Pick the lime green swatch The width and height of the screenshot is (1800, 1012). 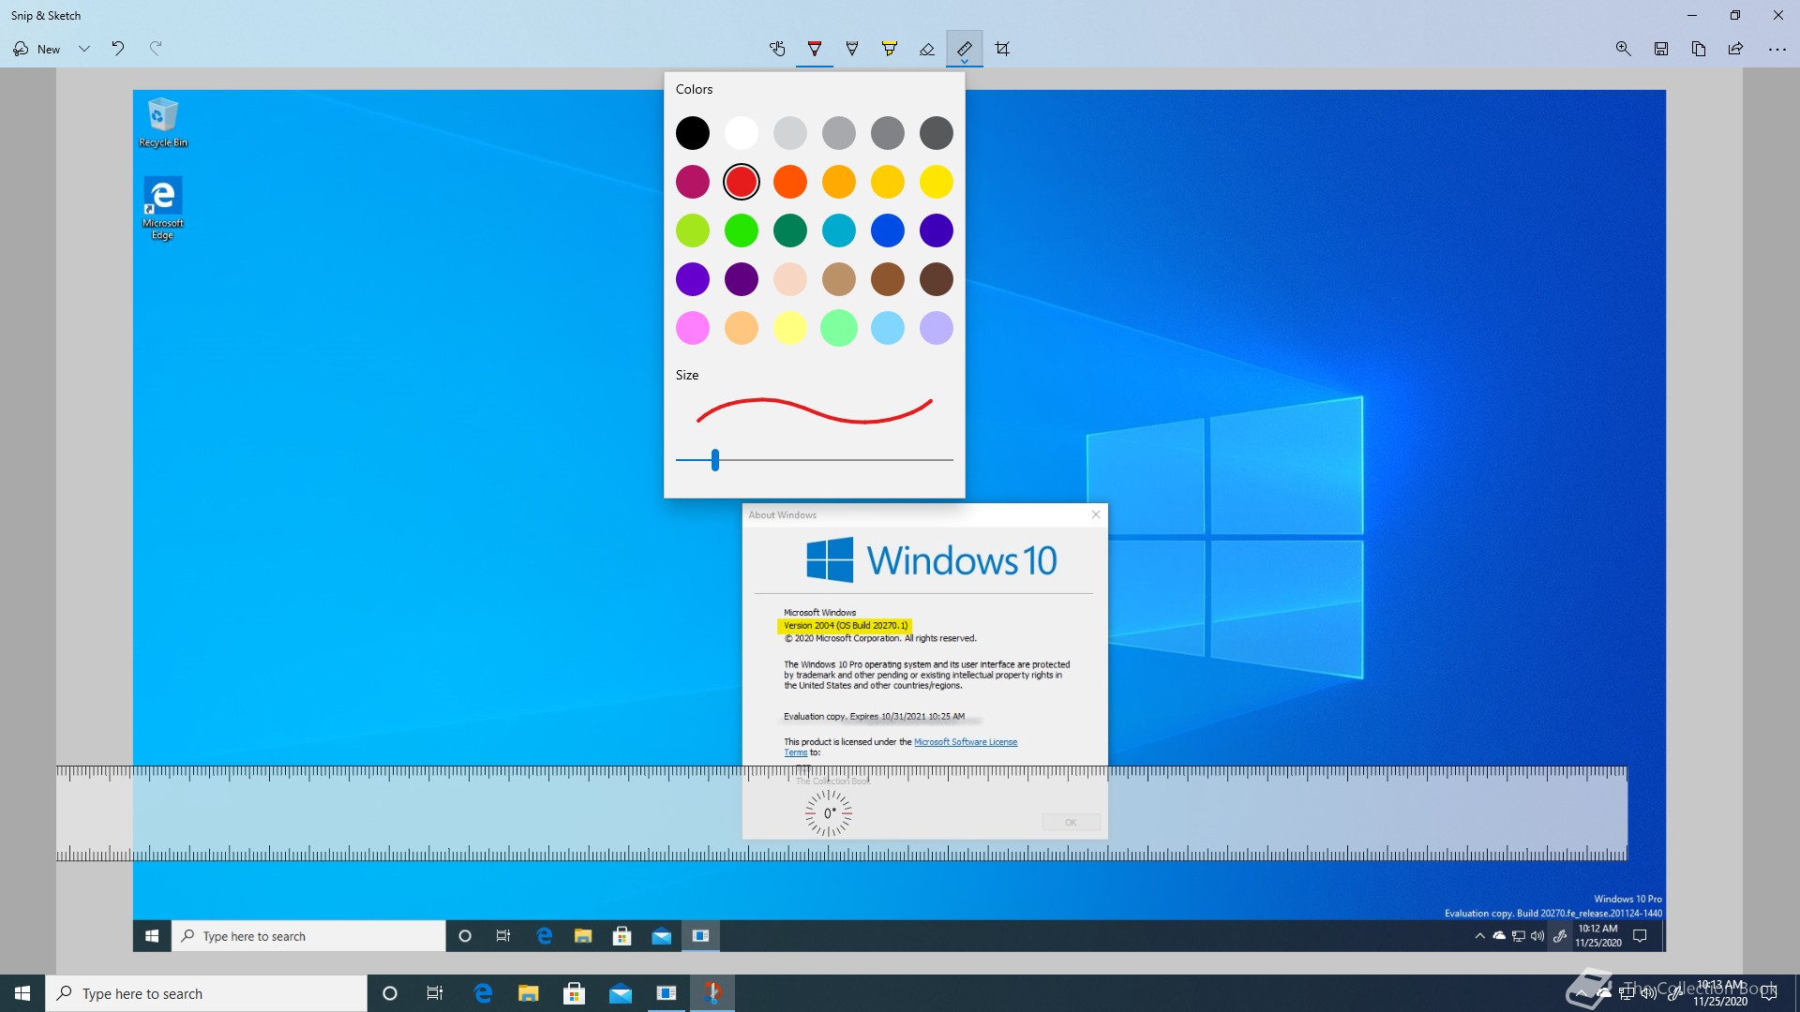tap(693, 231)
